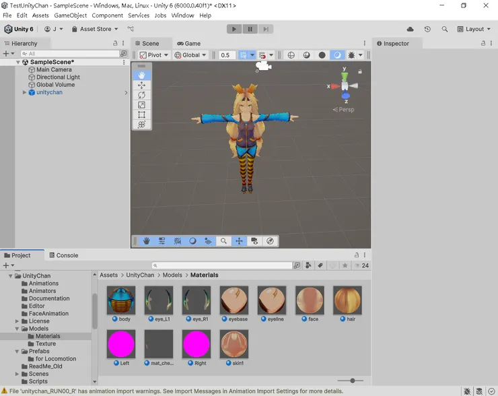The width and height of the screenshot is (498, 396).
Task: Open the Layout dropdown
Action: (474, 29)
